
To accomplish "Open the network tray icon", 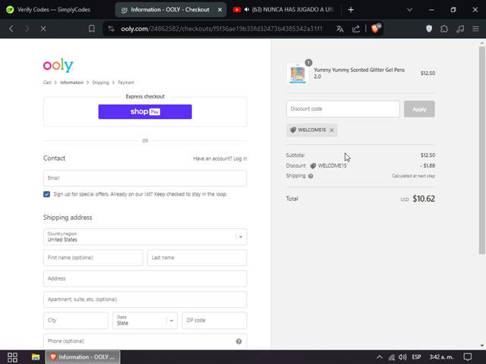I will [x=392, y=357].
